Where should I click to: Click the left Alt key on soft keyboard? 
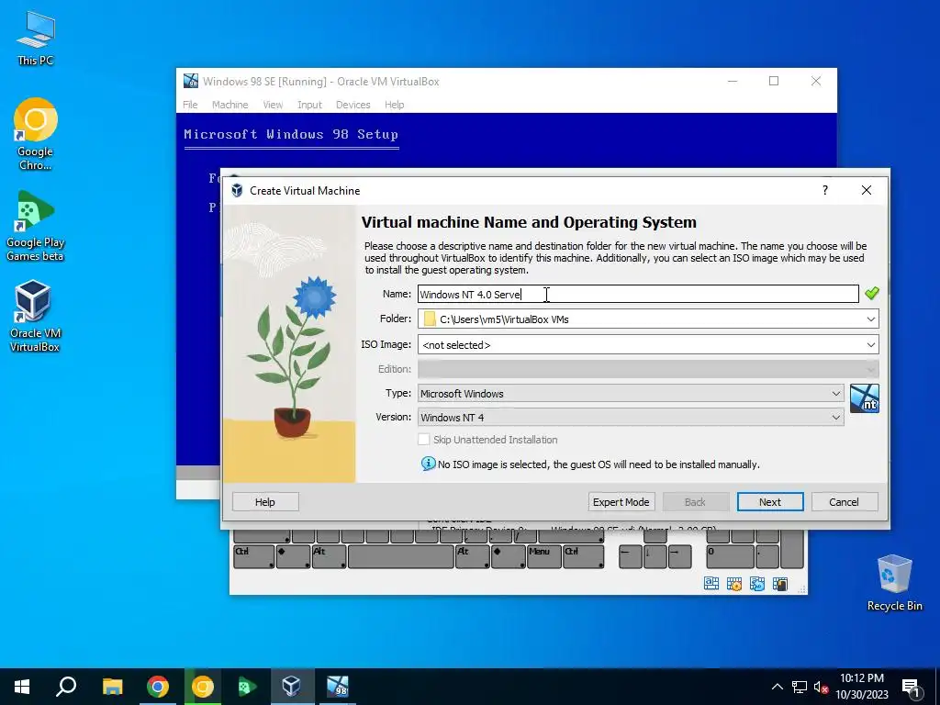click(329, 556)
